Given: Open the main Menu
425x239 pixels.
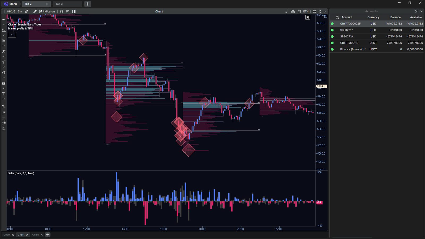Looking at the screenshot, I should pos(11,4).
